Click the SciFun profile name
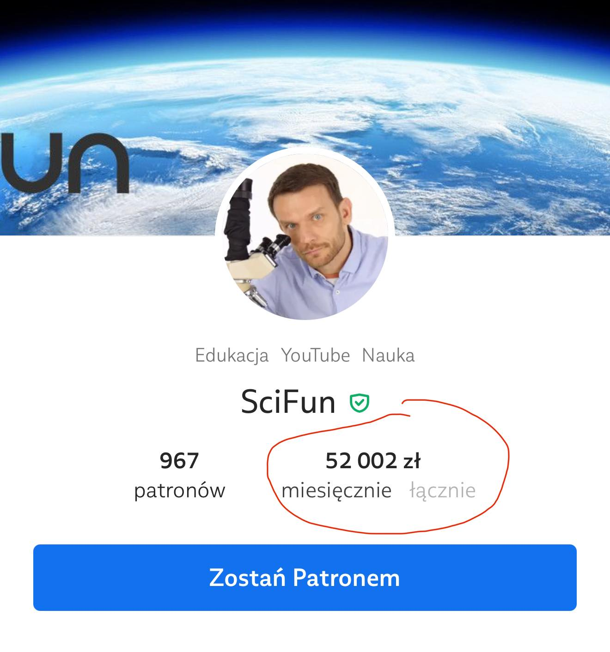The image size is (610, 652). [288, 402]
